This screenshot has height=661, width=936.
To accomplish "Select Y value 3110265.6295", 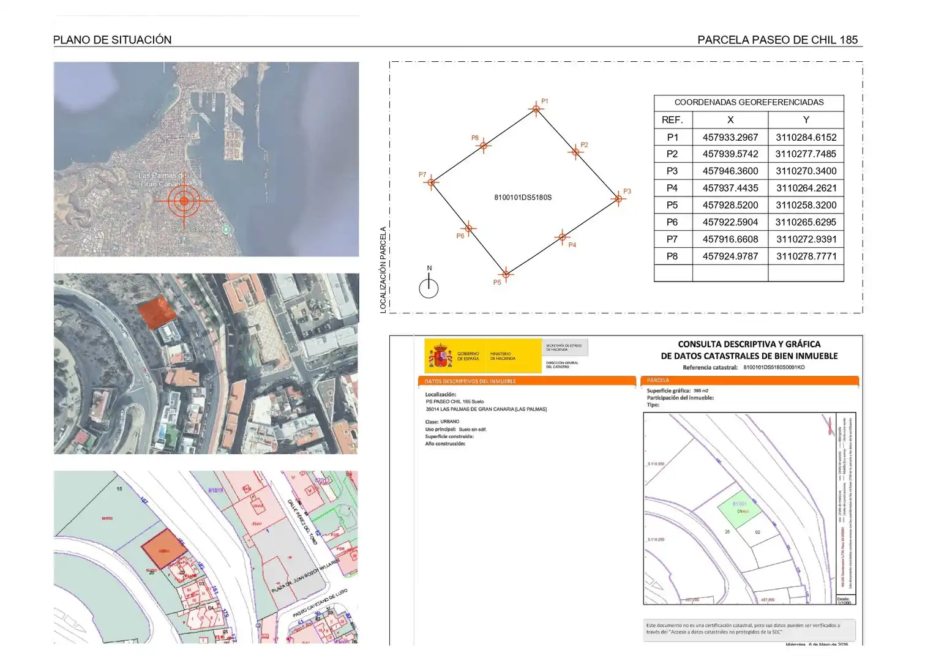I will tap(806, 222).
